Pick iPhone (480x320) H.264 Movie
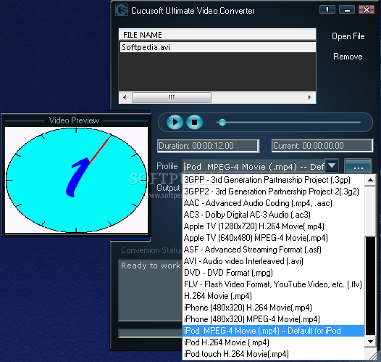 tap(273, 308)
